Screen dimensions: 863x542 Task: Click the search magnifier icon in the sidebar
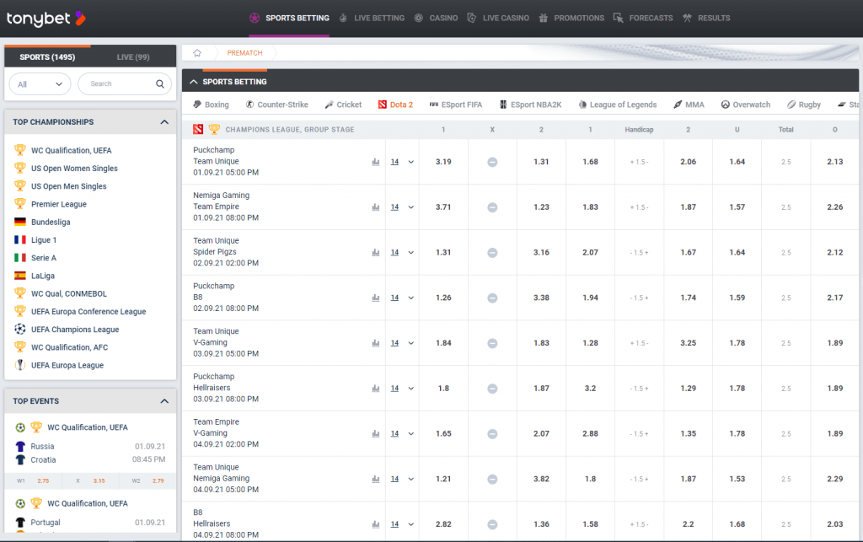click(x=159, y=84)
